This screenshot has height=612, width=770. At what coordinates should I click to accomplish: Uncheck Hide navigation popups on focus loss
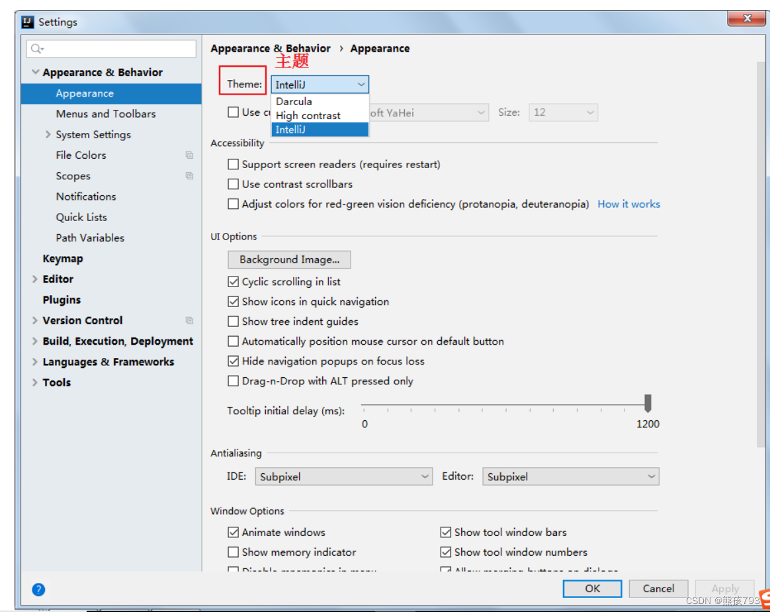point(234,361)
